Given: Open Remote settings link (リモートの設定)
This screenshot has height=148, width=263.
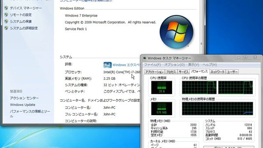Looking at the screenshot, I should pos(21,15).
